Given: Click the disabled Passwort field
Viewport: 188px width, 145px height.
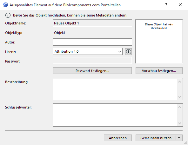Looking at the screenshot, I should pos(92,60).
